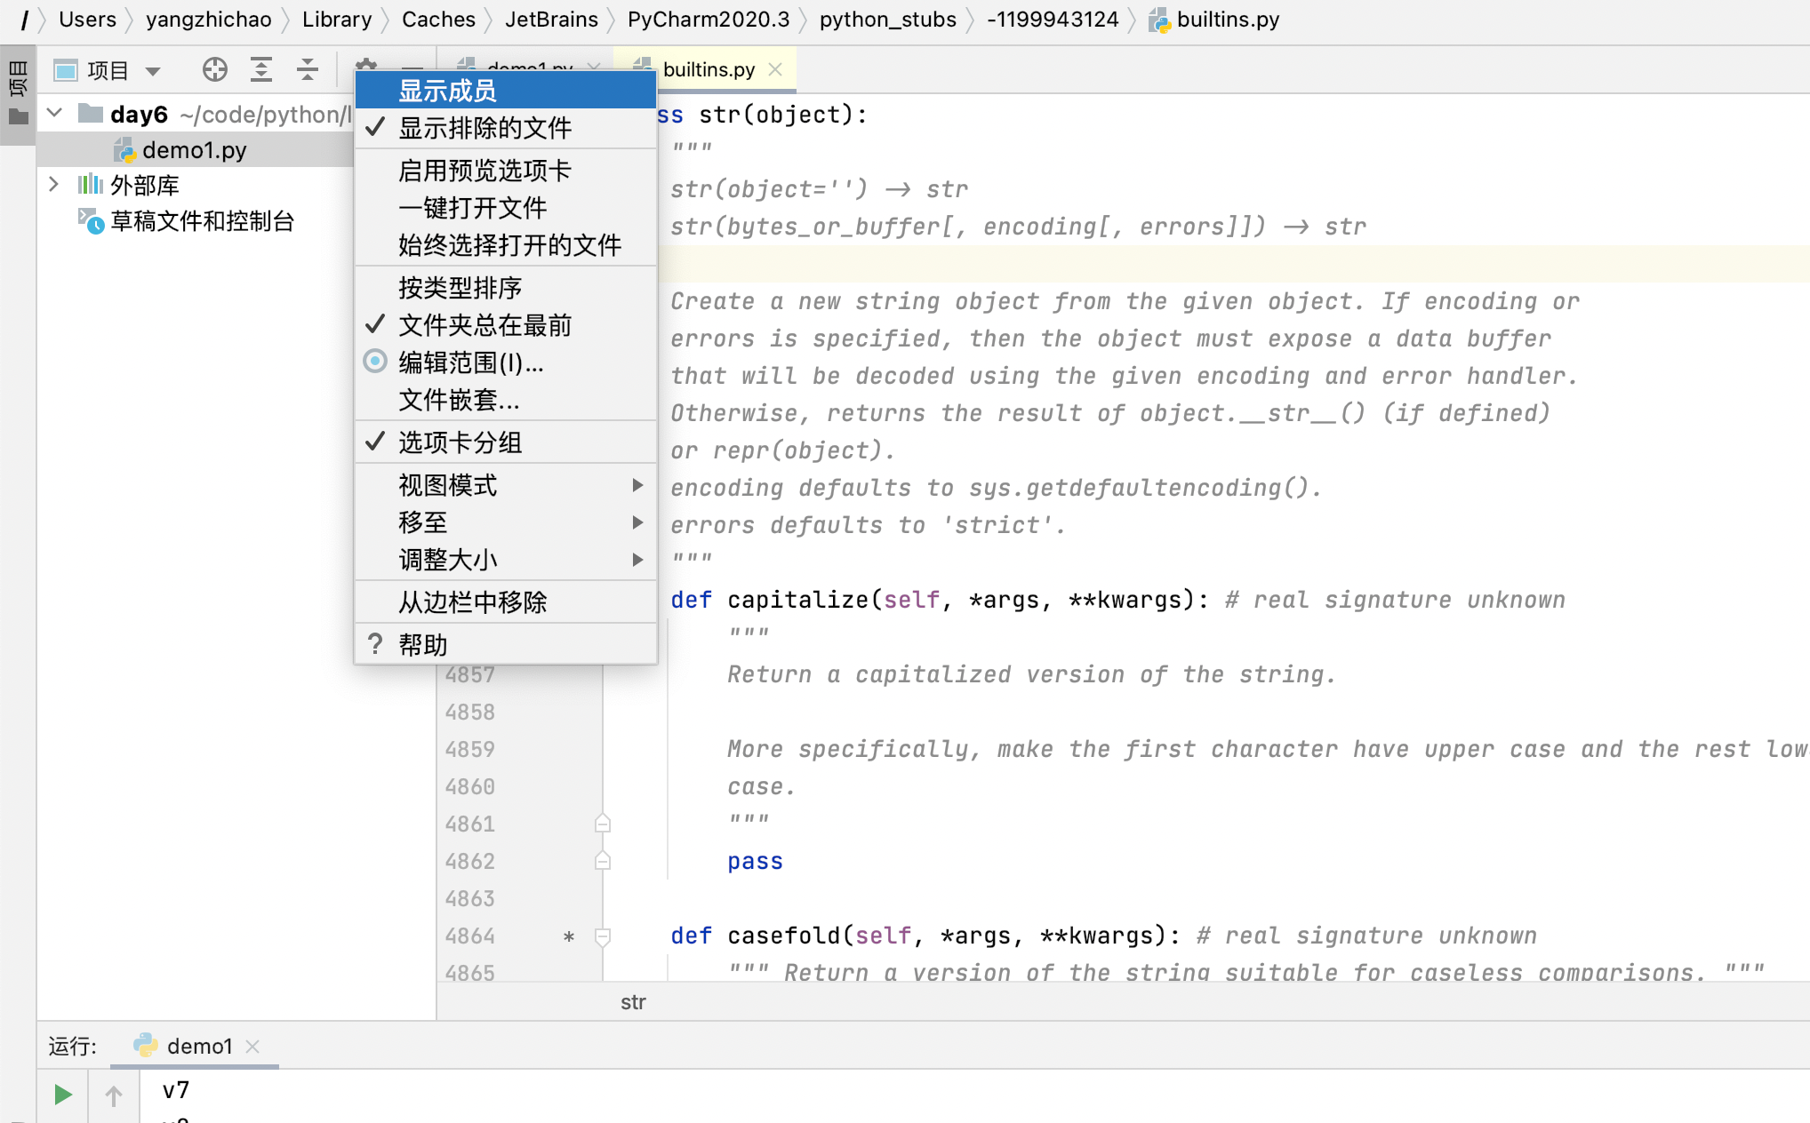Open the 视图模式 submenu
1810x1123 pixels.
[x=506, y=485]
